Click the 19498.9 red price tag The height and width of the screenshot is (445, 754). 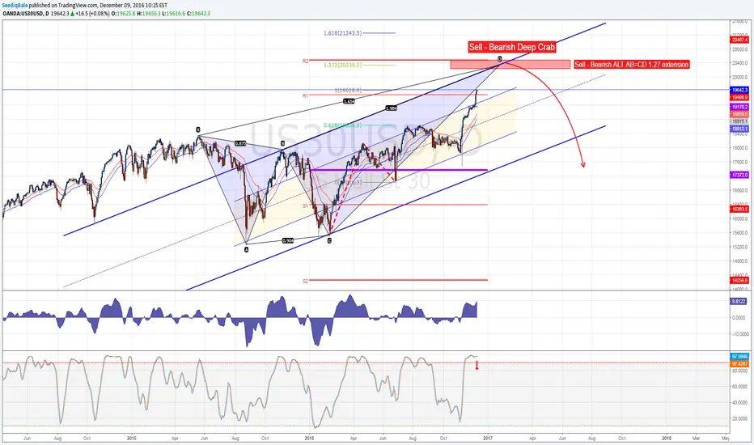pos(739,97)
